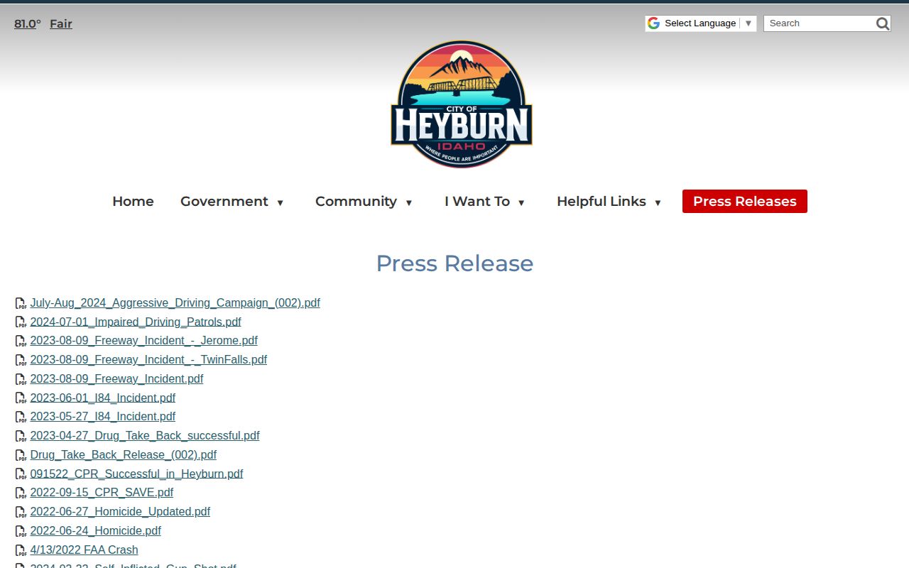Click the Press Release page heading
Screen dimensions: 909x568
[454, 263]
